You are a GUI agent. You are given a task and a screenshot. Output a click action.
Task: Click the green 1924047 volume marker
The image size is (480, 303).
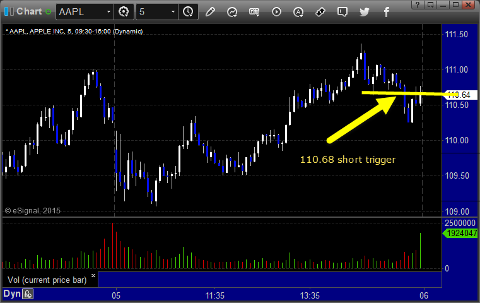(x=460, y=234)
